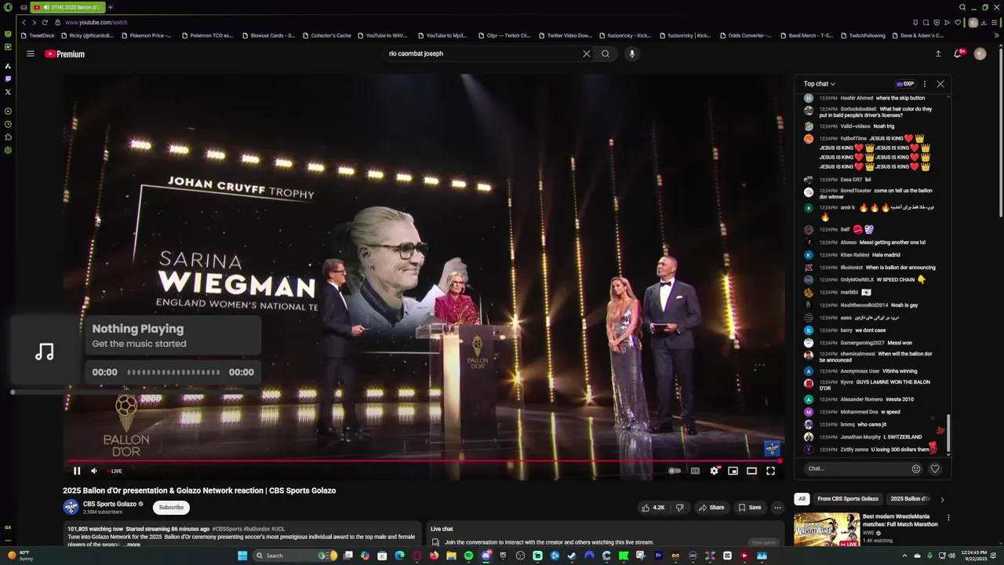Like the video with 4.2K likes
This screenshot has height=565, width=1004.
(x=653, y=508)
